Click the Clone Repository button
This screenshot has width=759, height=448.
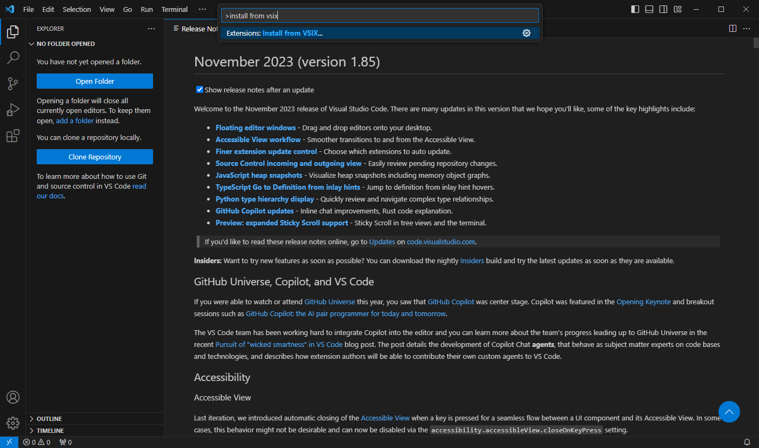click(95, 157)
